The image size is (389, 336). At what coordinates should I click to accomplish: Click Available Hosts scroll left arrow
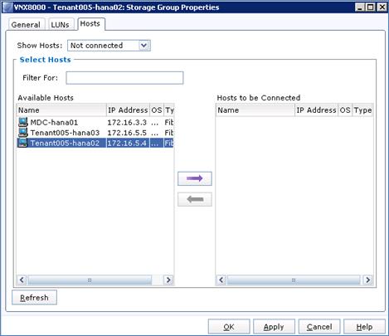[22, 280]
